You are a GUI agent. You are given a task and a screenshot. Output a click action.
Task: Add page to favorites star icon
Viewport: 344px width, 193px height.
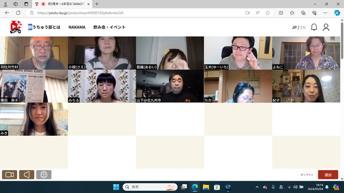[268, 13]
